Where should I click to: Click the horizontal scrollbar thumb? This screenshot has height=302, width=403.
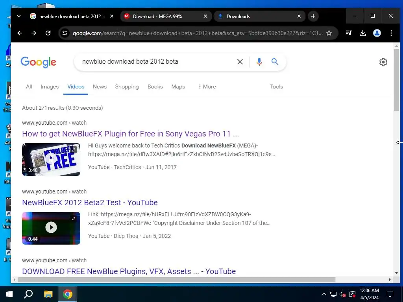coord(176,280)
